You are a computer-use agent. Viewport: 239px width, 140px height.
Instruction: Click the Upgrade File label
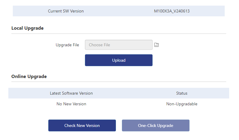(67, 45)
